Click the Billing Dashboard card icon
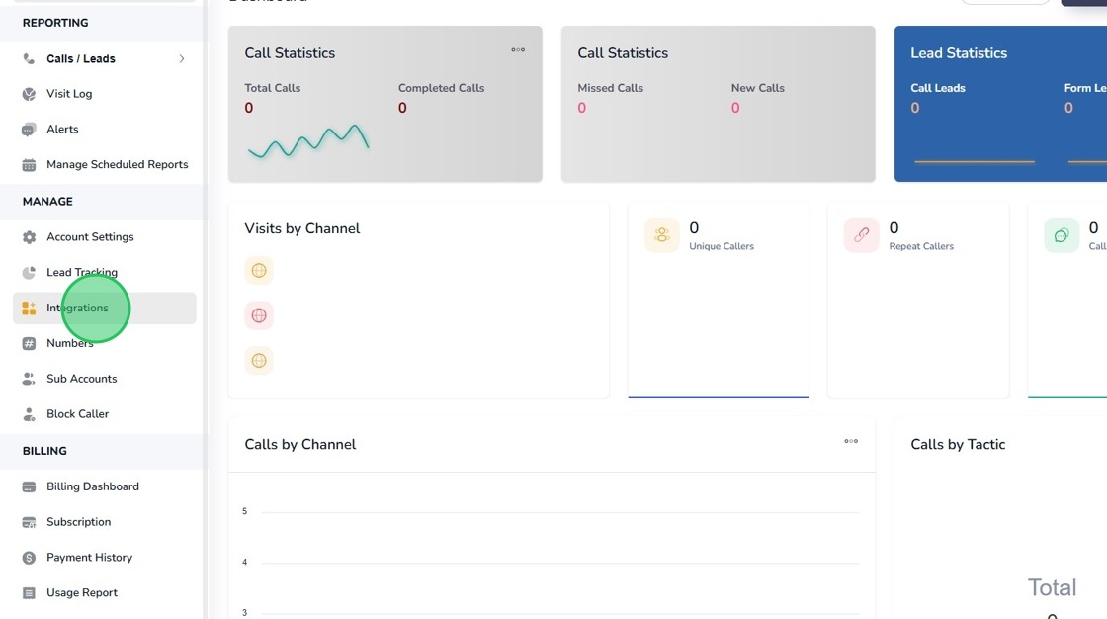Screen dimensions: 1107x619 coord(29,486)
